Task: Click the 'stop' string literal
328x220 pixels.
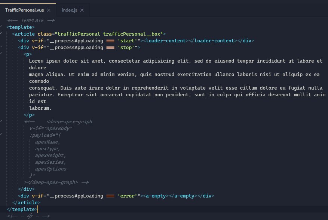Action: (126, 47)
